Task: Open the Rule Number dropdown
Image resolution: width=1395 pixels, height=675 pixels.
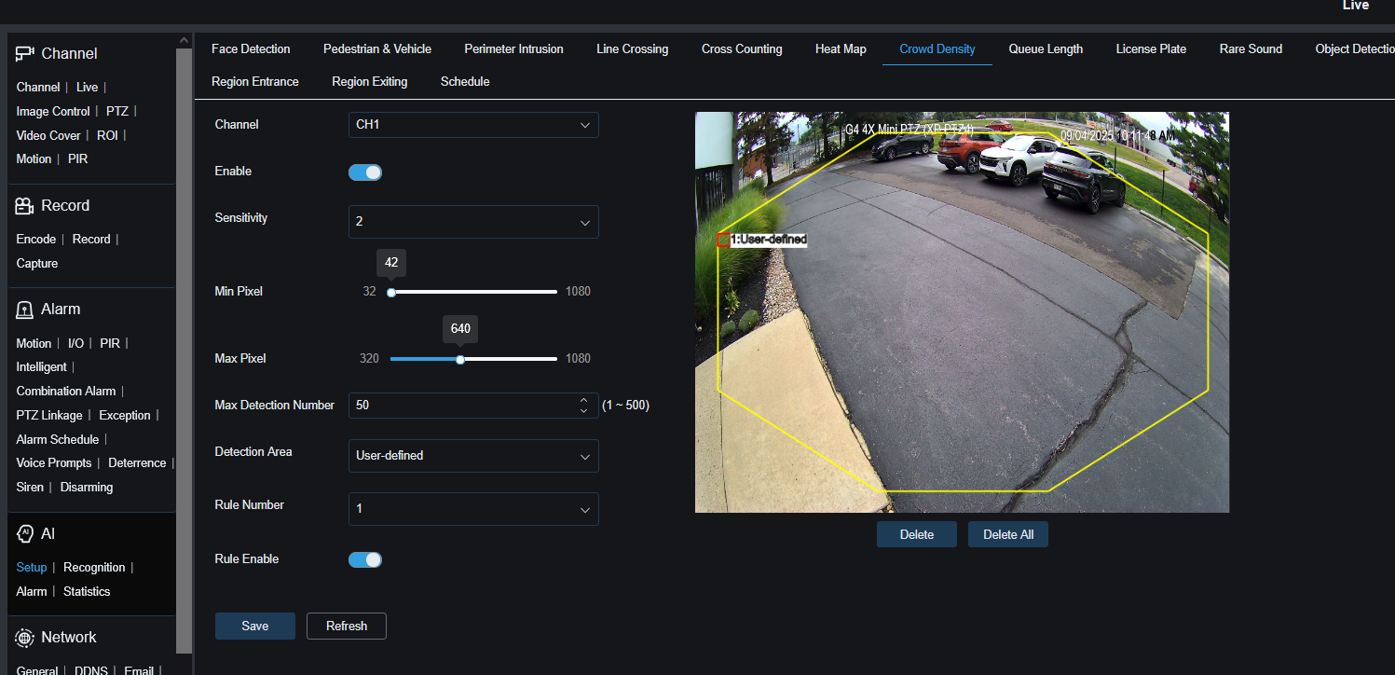Action: click(473, 509)
